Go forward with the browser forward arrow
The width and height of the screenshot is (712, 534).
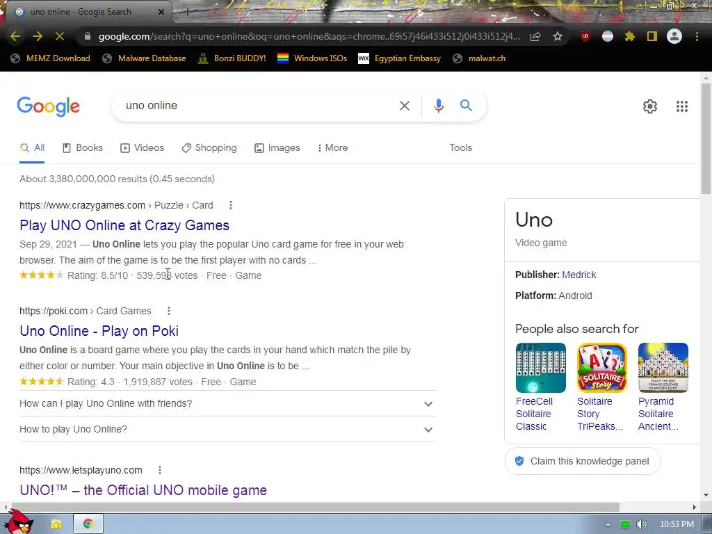pos(38,36)
